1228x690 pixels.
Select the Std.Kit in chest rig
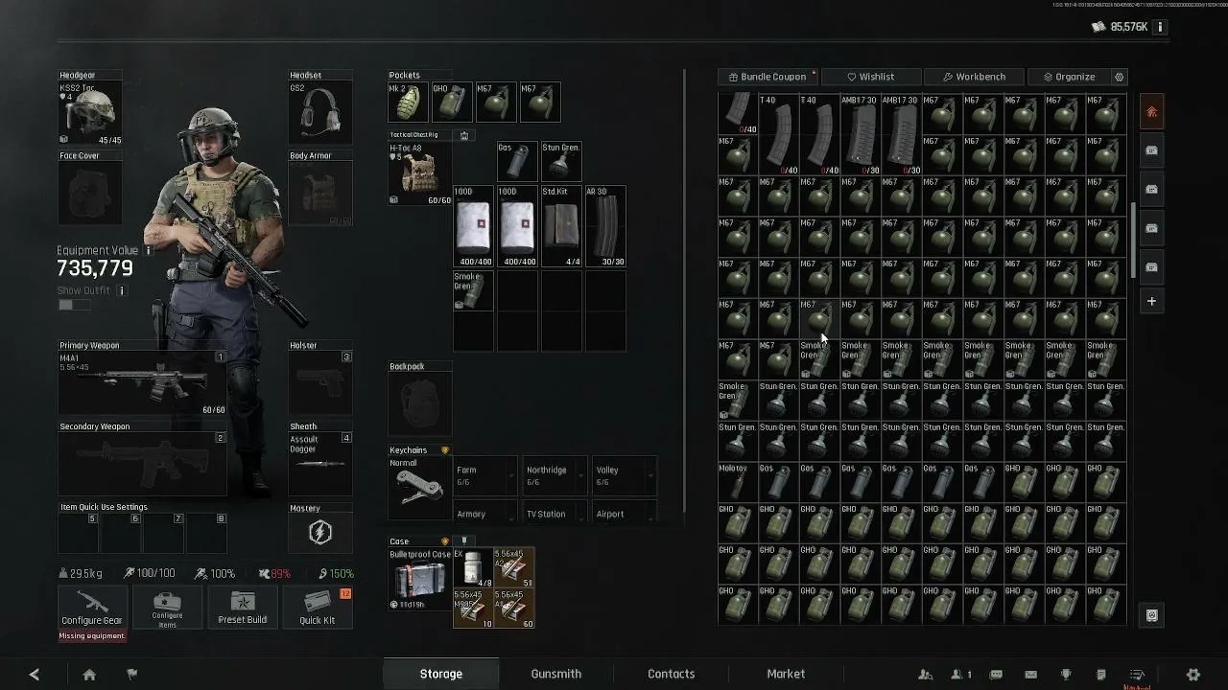(x=561, y=226)
